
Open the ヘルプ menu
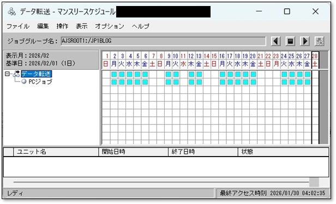(x=141, y=26)
